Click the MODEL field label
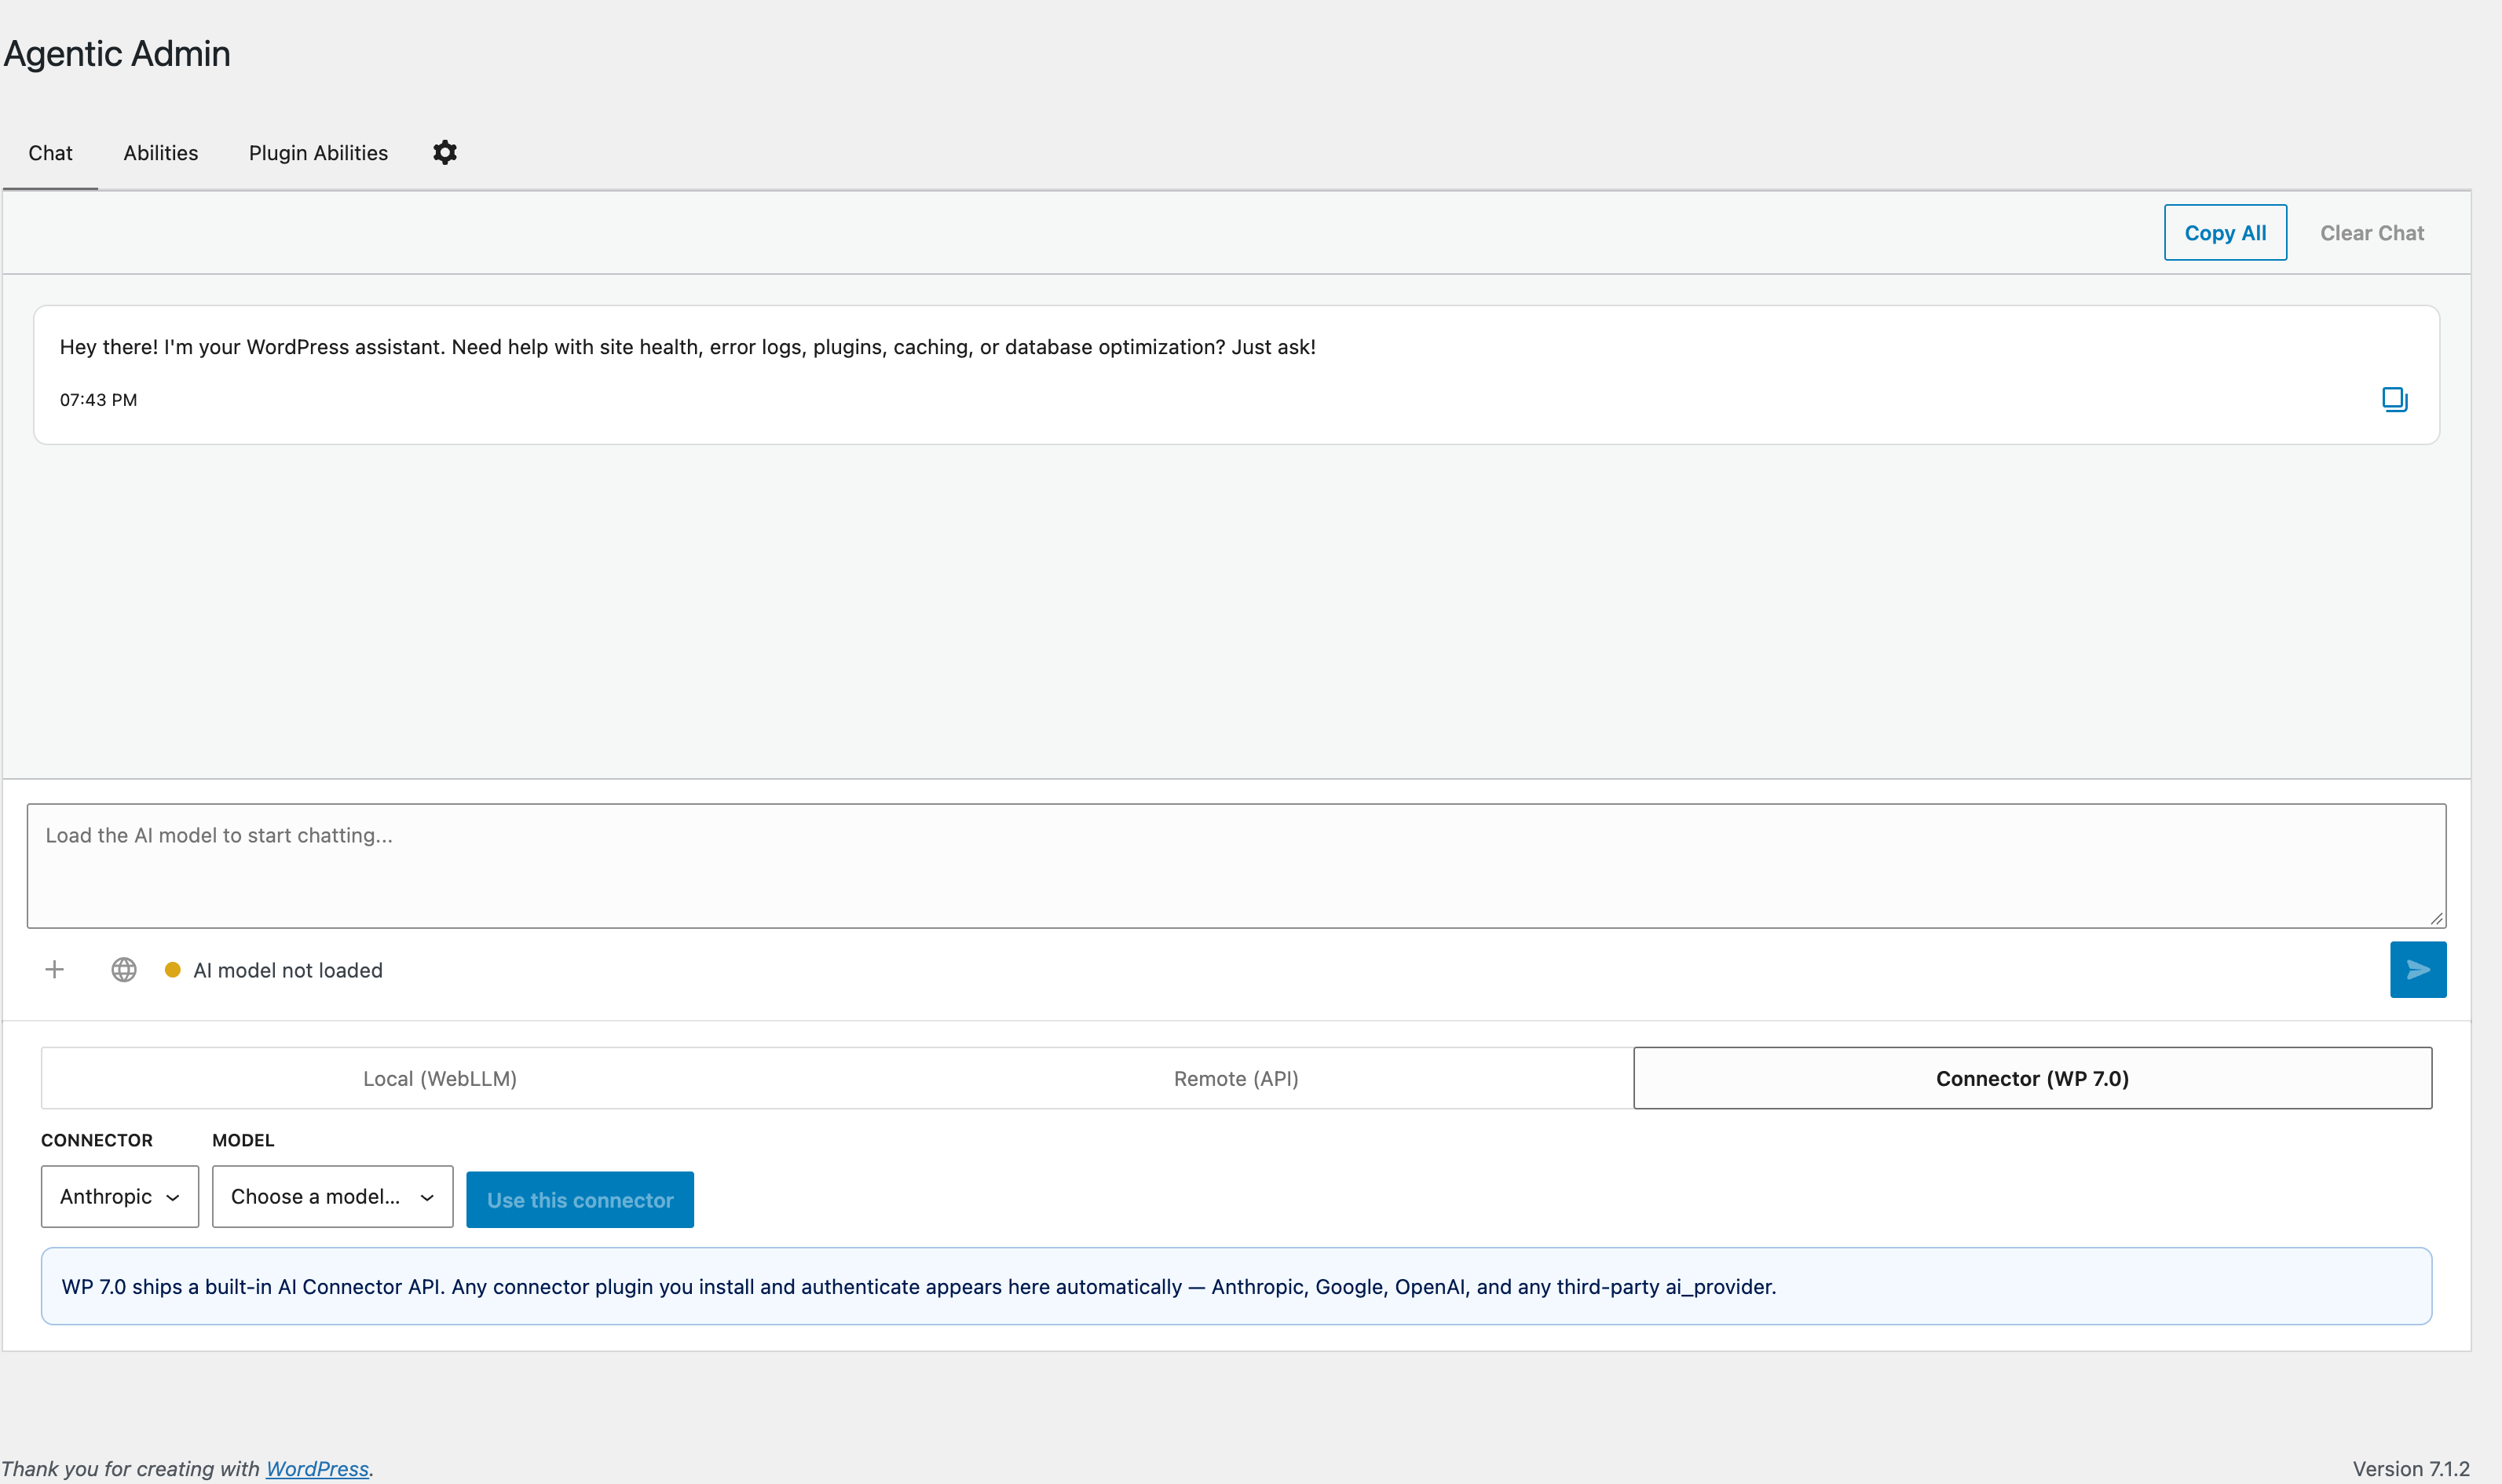The image size is (2502, 1484). pyautogui.click(x=243, y=1140)
